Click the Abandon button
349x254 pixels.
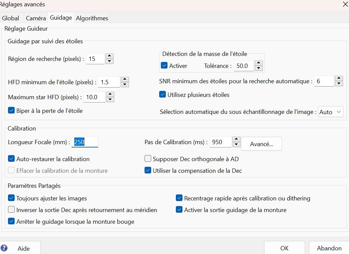pos(329,248)
